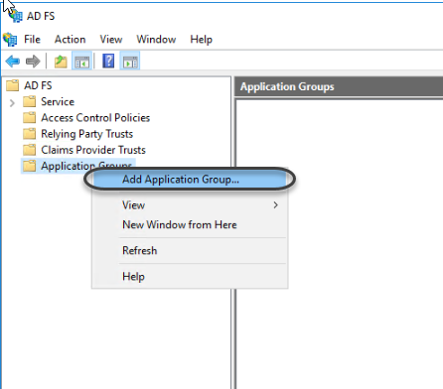
Task: Select Help in the context menu
Action: click(190, 276)
